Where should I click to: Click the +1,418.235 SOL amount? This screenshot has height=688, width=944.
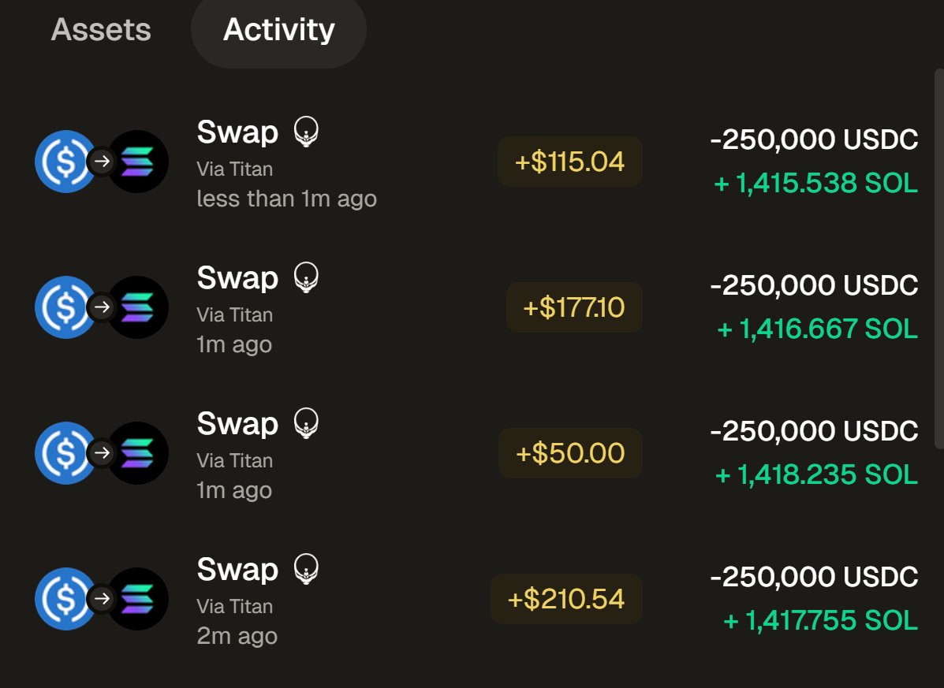(816, 474)
